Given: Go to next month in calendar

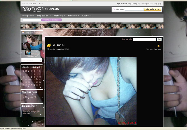Looking at the screenshot, I should 41,67.
